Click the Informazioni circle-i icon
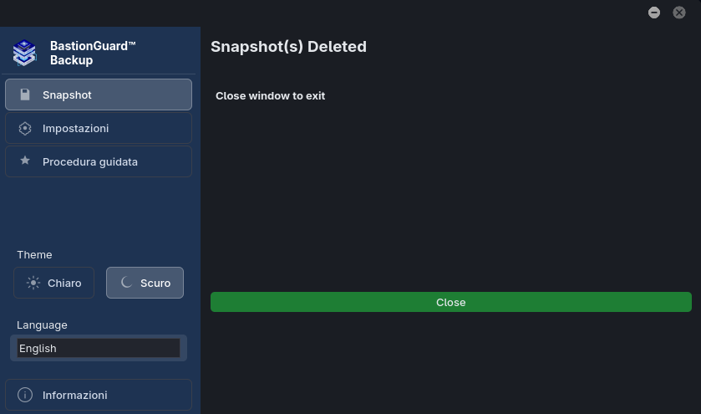701x414 pixels. click(25, 395)
